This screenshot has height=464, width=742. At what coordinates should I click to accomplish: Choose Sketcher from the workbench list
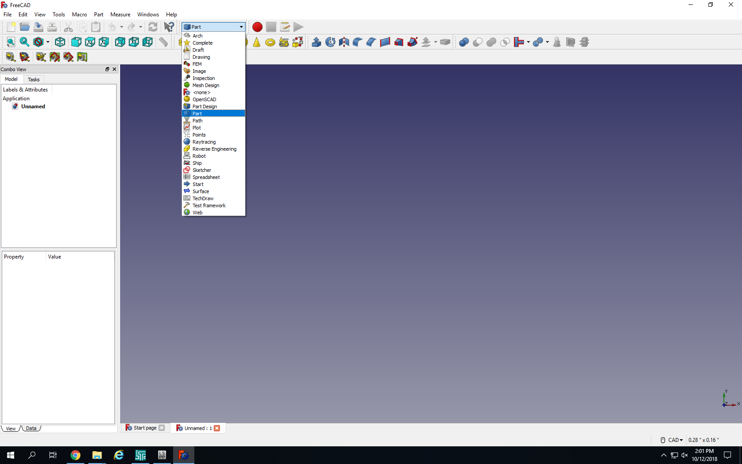coord(202,170)
